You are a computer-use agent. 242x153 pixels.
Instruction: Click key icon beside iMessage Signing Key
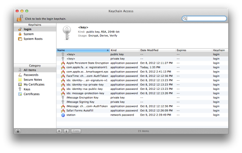point(63,102)
